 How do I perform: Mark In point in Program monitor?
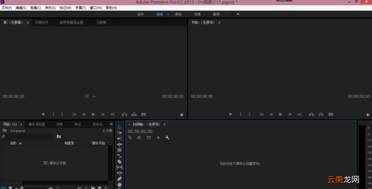click(241, 114)
